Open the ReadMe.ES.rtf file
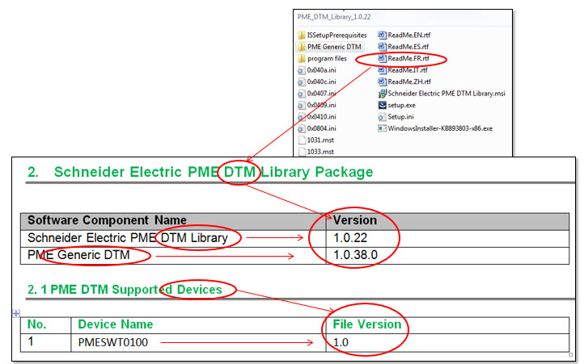 (404, 47)
